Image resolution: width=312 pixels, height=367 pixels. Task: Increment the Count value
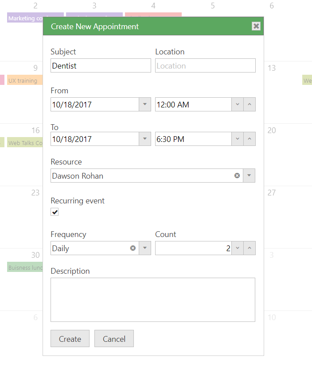point(250,248)
